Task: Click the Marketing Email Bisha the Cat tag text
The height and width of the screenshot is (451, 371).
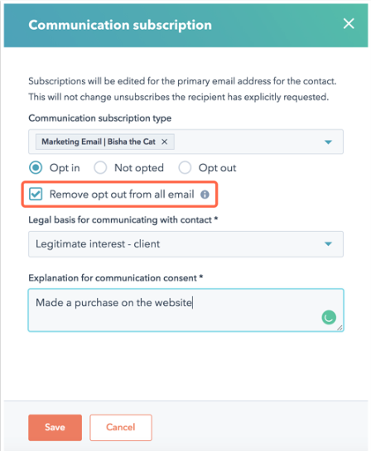Action: pyautogui.click(x=99, y=142)
